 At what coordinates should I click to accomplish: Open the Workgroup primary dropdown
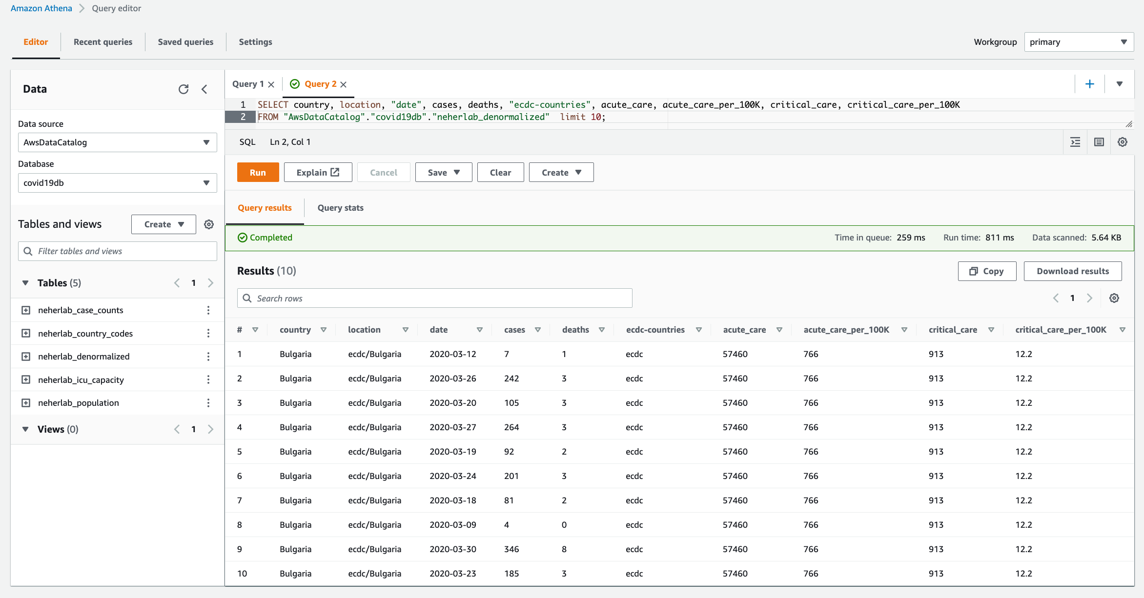click(x=1079, y=42)
